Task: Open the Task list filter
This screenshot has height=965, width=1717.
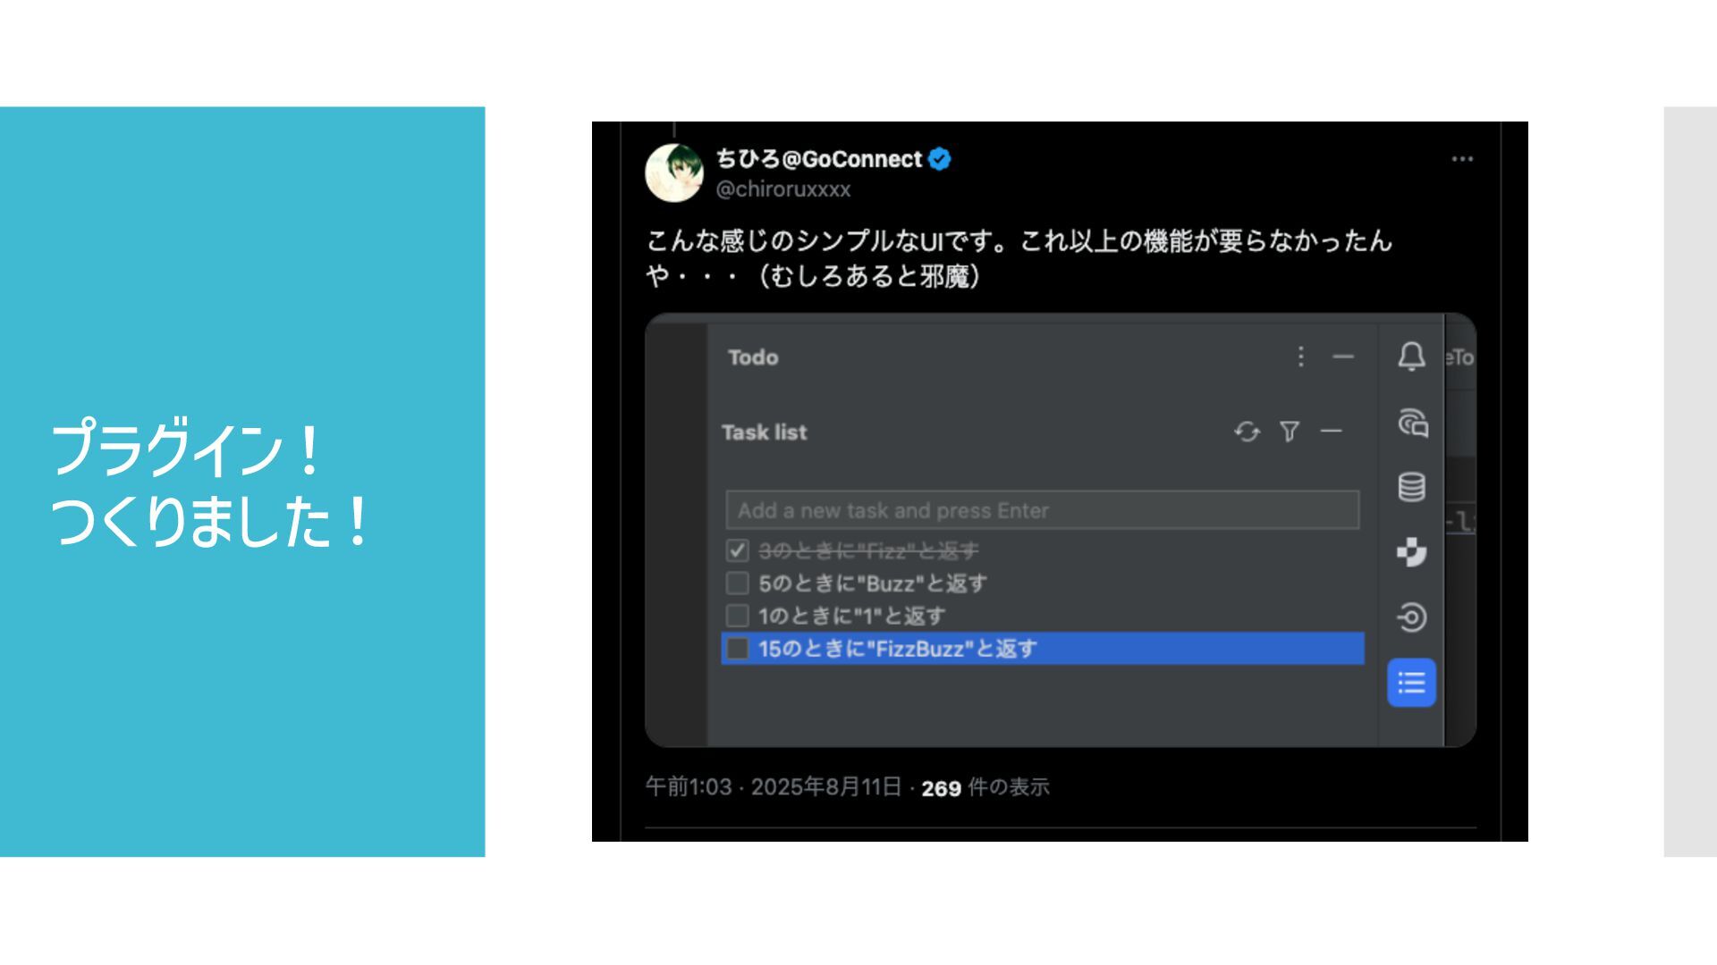Action: [1289, 432]
